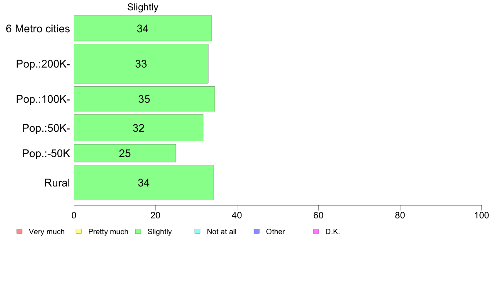The height and width of the screenshot is (305, 493).
Task: Select the Pop.:100K- bar showing 35
Action: [x=144, y=99]
